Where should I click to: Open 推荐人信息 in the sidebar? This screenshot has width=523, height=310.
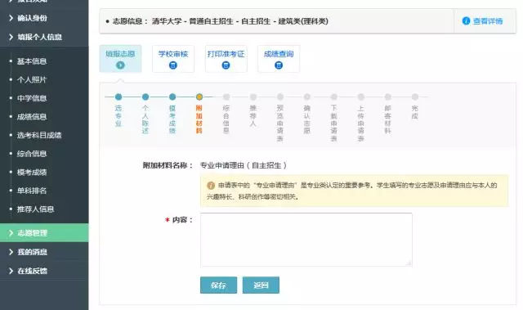pyautogui.click(x=35, y=209)
